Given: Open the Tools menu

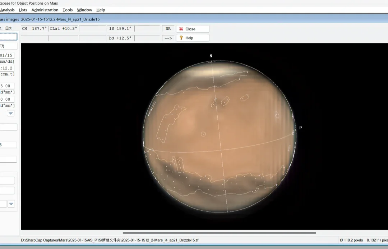Looking at the screenshot, I should [68, 10].
